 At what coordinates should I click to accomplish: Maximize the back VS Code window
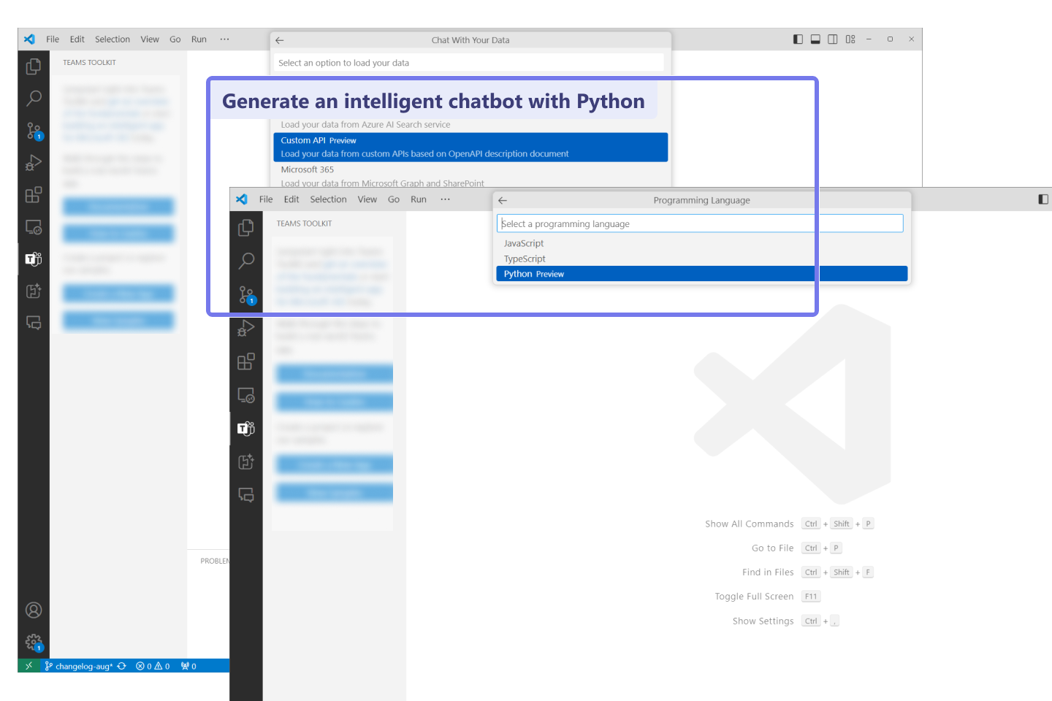click(890, 39)
